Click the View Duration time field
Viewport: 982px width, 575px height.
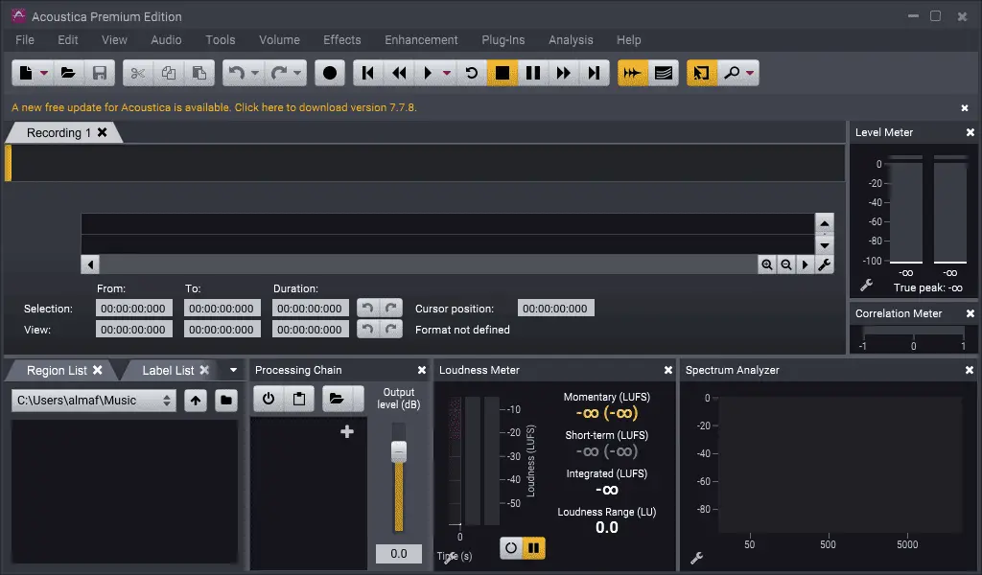(310, 330)
